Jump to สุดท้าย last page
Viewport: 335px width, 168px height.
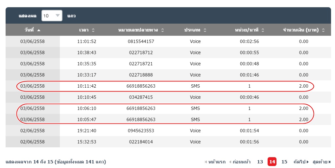322,162
